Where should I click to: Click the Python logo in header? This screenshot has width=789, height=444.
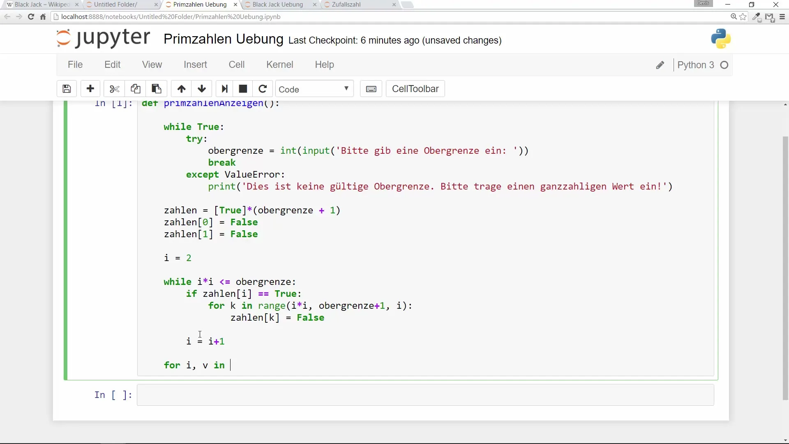pos(721,39)
